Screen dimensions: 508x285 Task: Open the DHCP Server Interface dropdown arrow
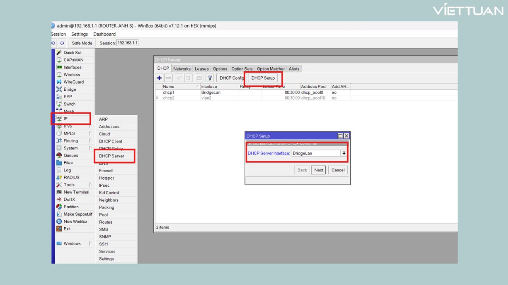pyautogui.click(x=344, y=153)
